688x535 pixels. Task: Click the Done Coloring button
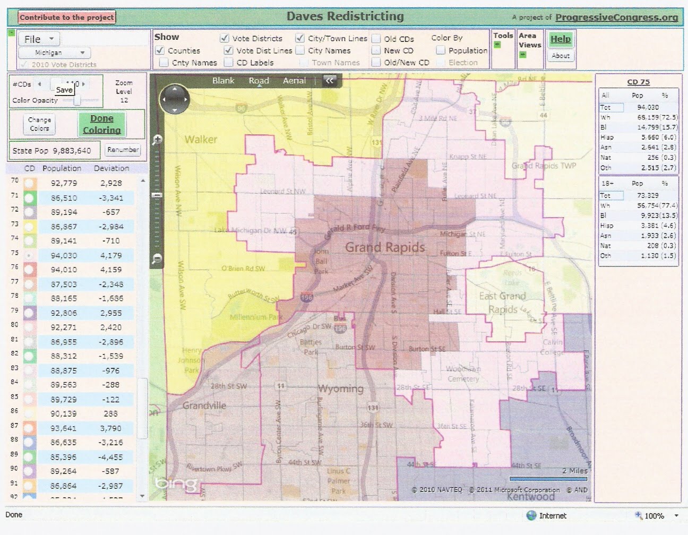point(101,124)
